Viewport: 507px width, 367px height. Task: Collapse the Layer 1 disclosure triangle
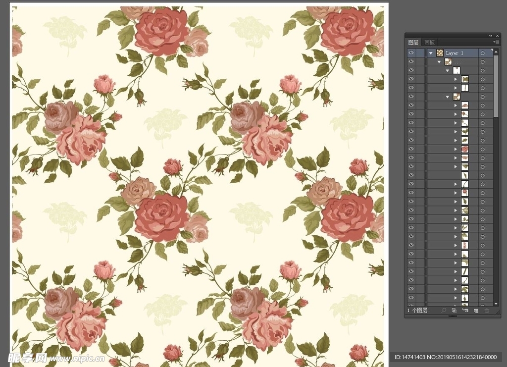(431, 53)
